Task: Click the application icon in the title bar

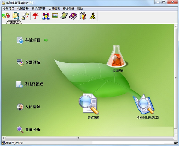Action: pos(4,3)
